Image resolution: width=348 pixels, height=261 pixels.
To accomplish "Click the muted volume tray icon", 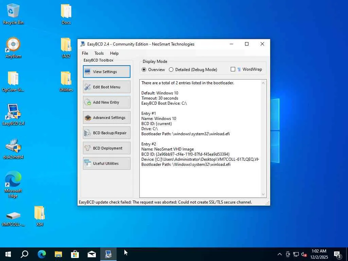I will pyautogui.click(x=304, y=254).
